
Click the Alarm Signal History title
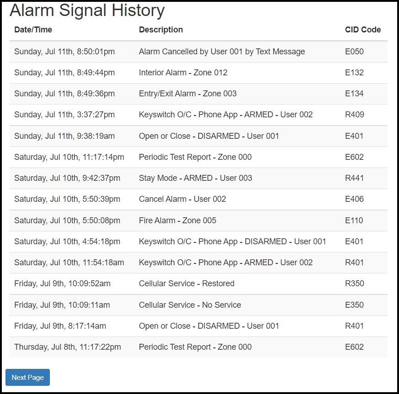pos(87,11)
